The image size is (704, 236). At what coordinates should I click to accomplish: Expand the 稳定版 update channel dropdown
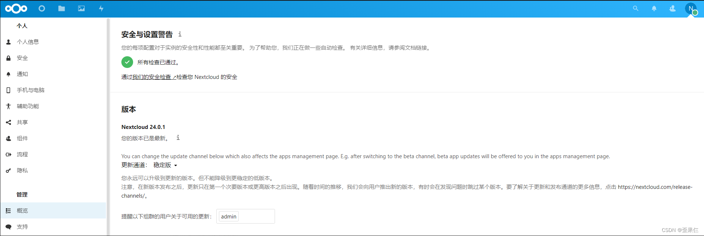165,165
